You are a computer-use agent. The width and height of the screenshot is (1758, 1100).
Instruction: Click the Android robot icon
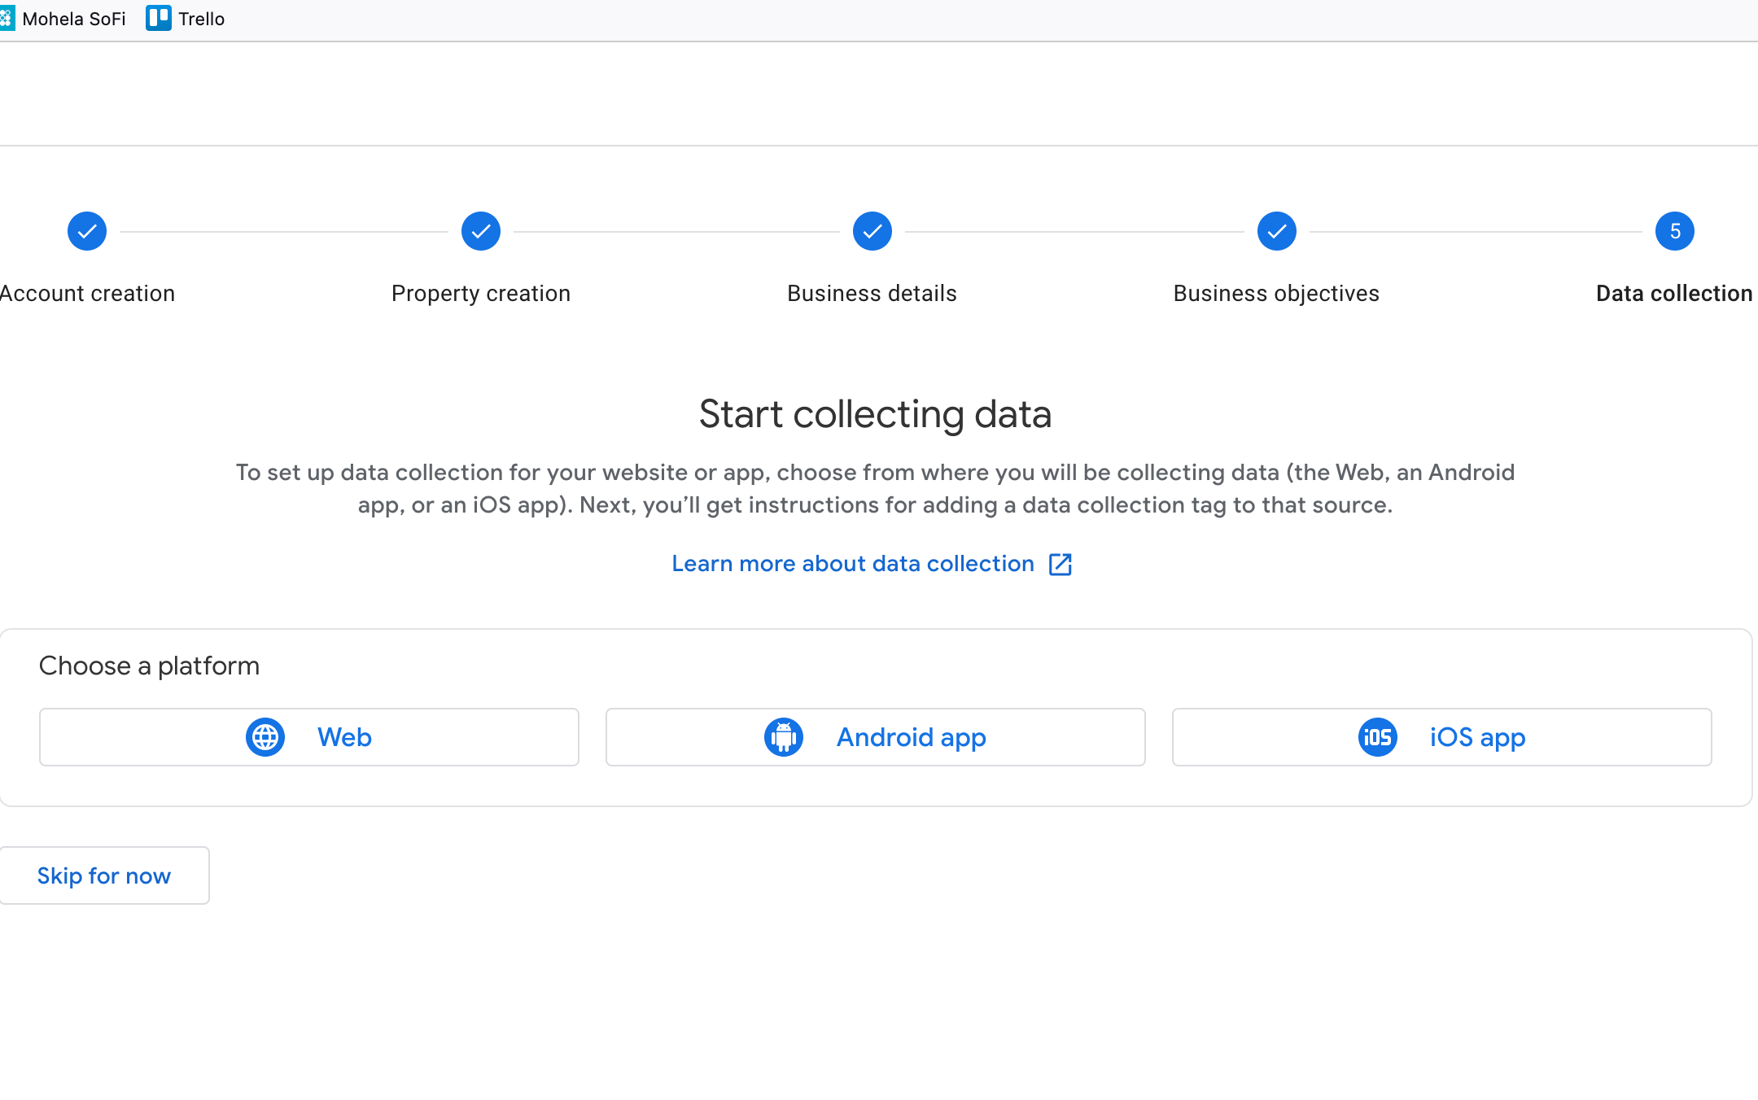click(x=784, y=737)
